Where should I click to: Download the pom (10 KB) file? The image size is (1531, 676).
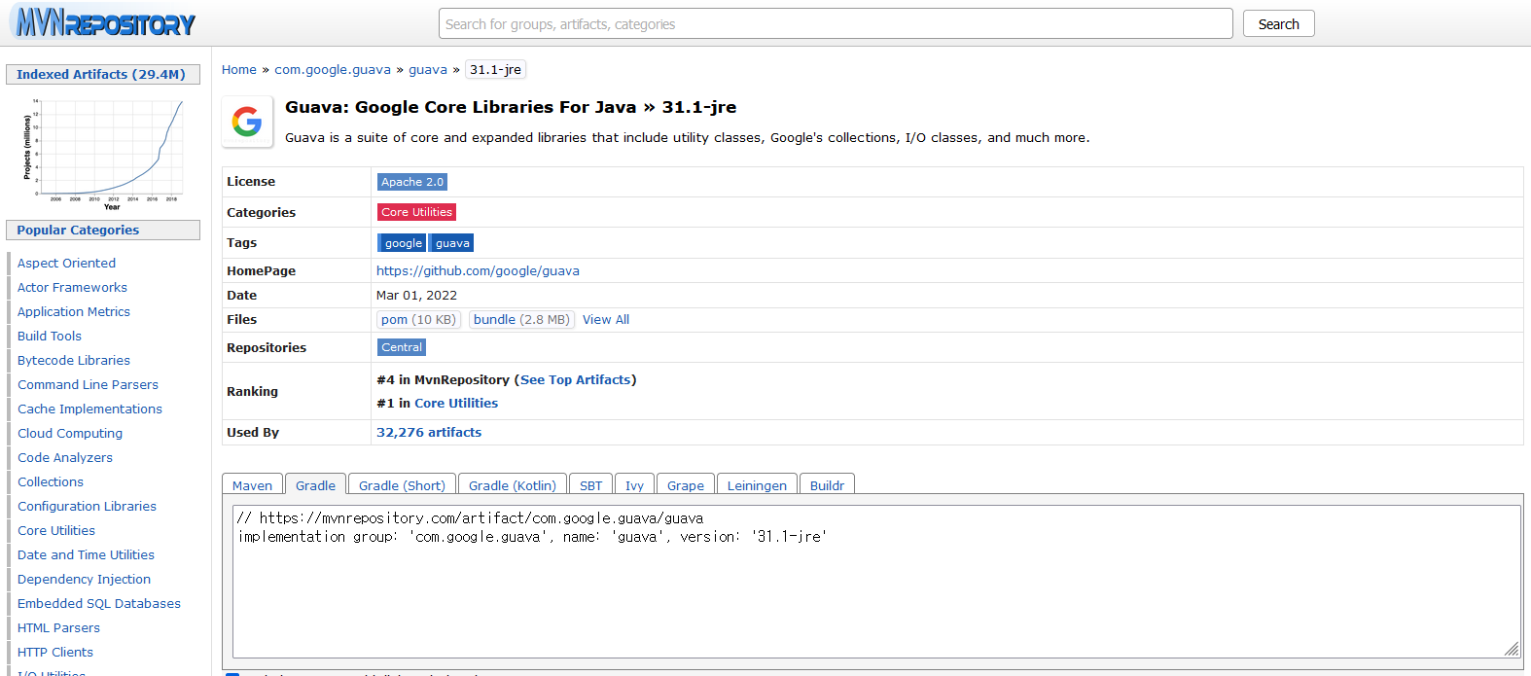418,319
